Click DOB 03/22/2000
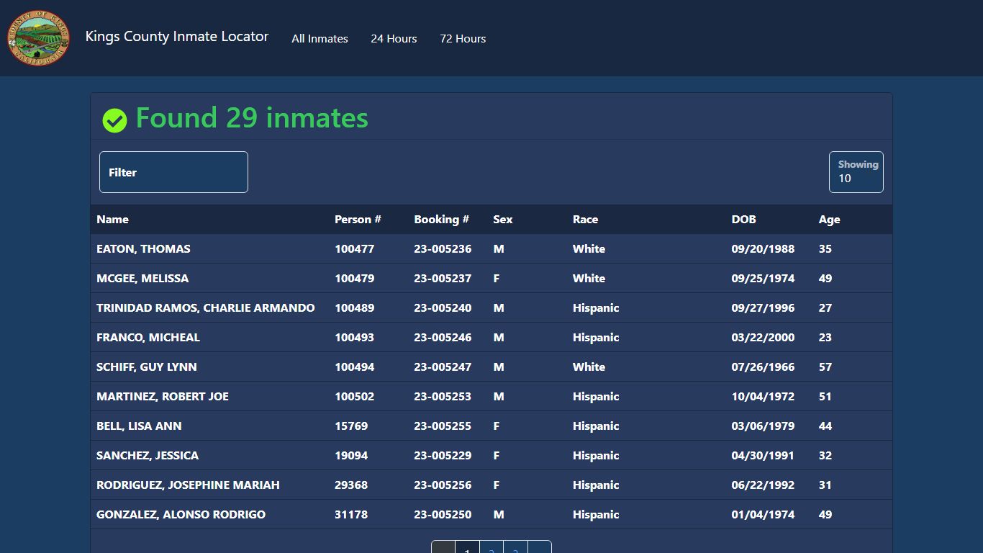983x553 pixels. click(x=763, y=338)
